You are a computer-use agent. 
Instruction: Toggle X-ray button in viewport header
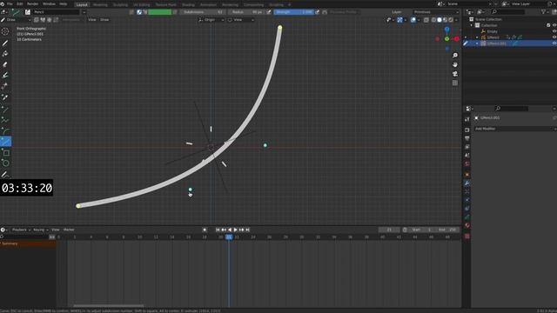[x=426, y=20]
